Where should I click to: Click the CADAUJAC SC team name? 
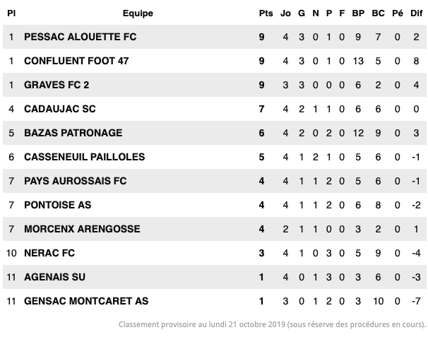60,109
